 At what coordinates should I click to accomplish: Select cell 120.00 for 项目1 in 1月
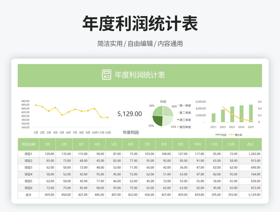click(47, 154)
